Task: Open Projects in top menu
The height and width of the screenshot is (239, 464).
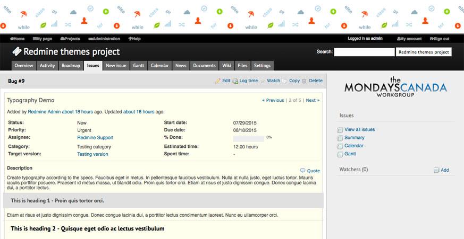Action: pyautogui.click(x=70, y=39)
